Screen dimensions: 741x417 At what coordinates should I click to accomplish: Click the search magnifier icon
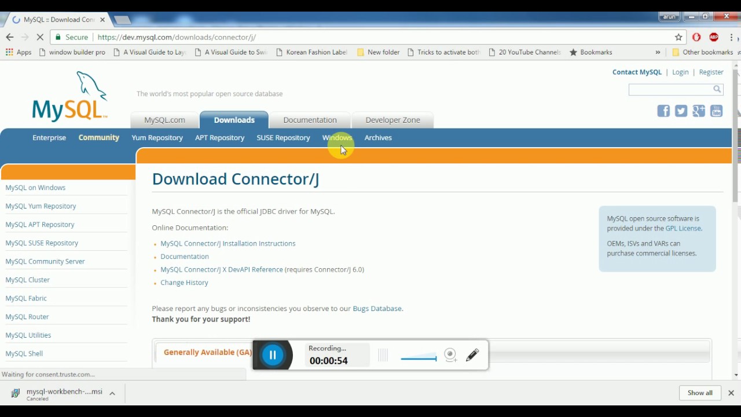tap(717, 89)
